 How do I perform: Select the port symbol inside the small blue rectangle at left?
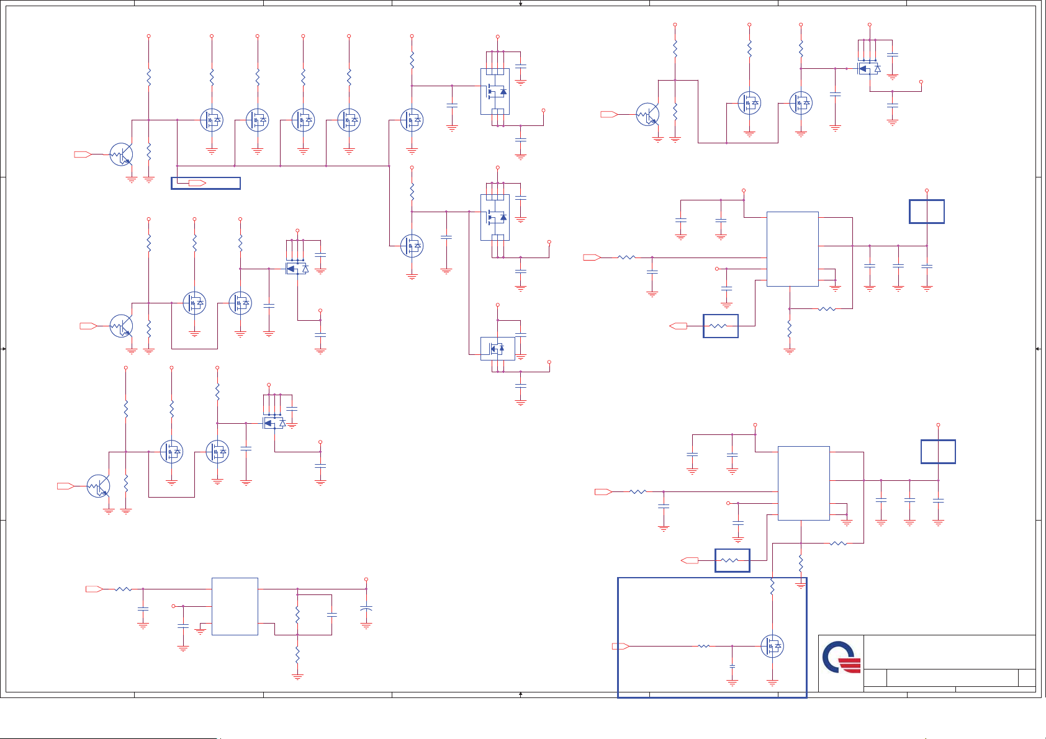click(197, 183)
